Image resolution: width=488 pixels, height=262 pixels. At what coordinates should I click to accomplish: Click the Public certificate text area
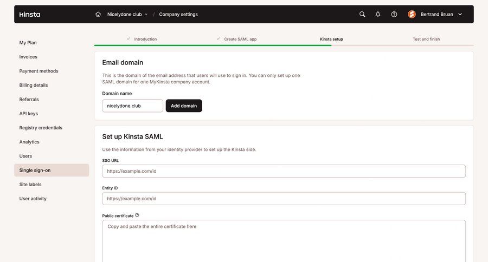tap(284, 240)
